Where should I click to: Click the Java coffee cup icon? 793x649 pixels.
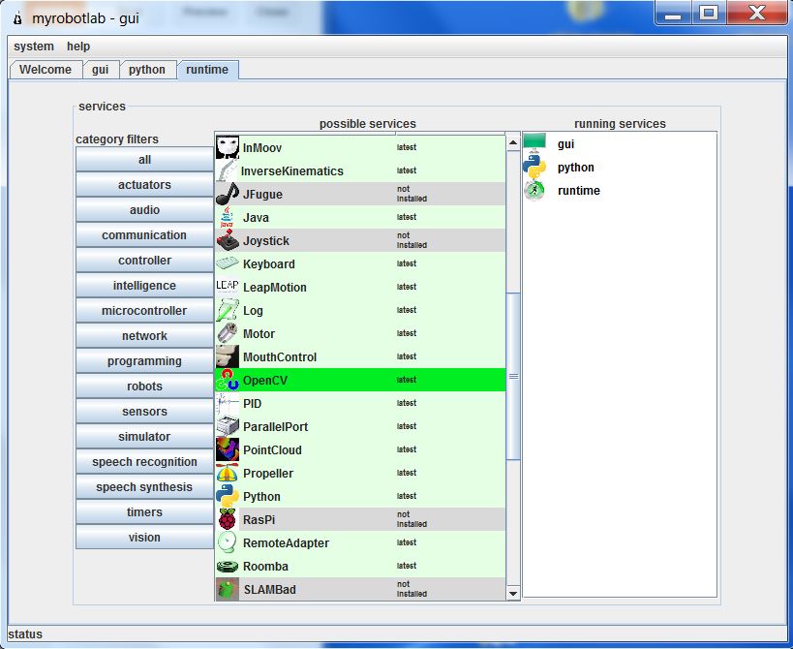[228, 217]
